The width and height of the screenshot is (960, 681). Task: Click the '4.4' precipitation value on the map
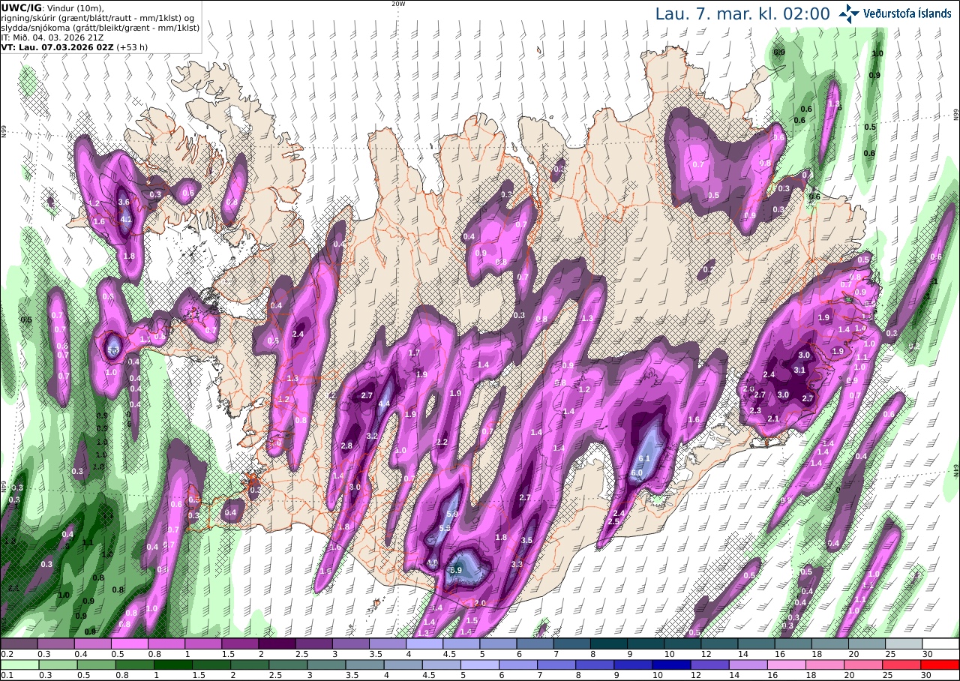[x=384, y=403]
